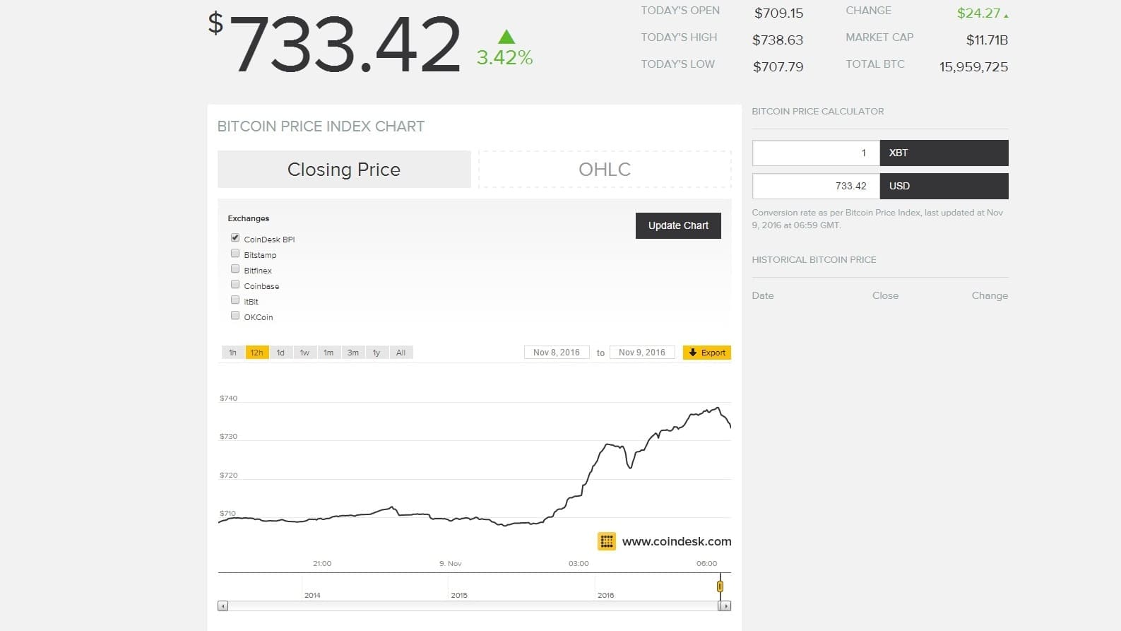1121x631 pixels.
Task: Tick the Coinbase exchange checkbox
Action: point(235,285)
